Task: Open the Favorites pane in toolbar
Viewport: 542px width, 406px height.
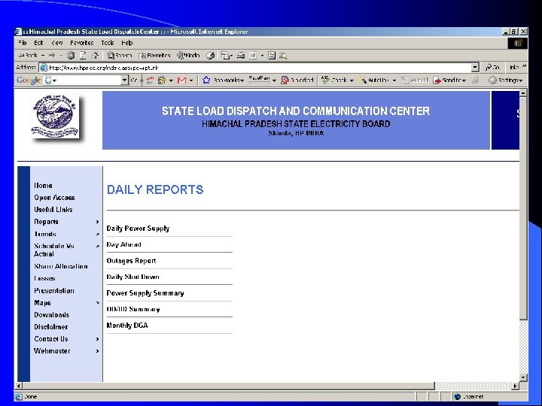Action: [x=154, y=55]
